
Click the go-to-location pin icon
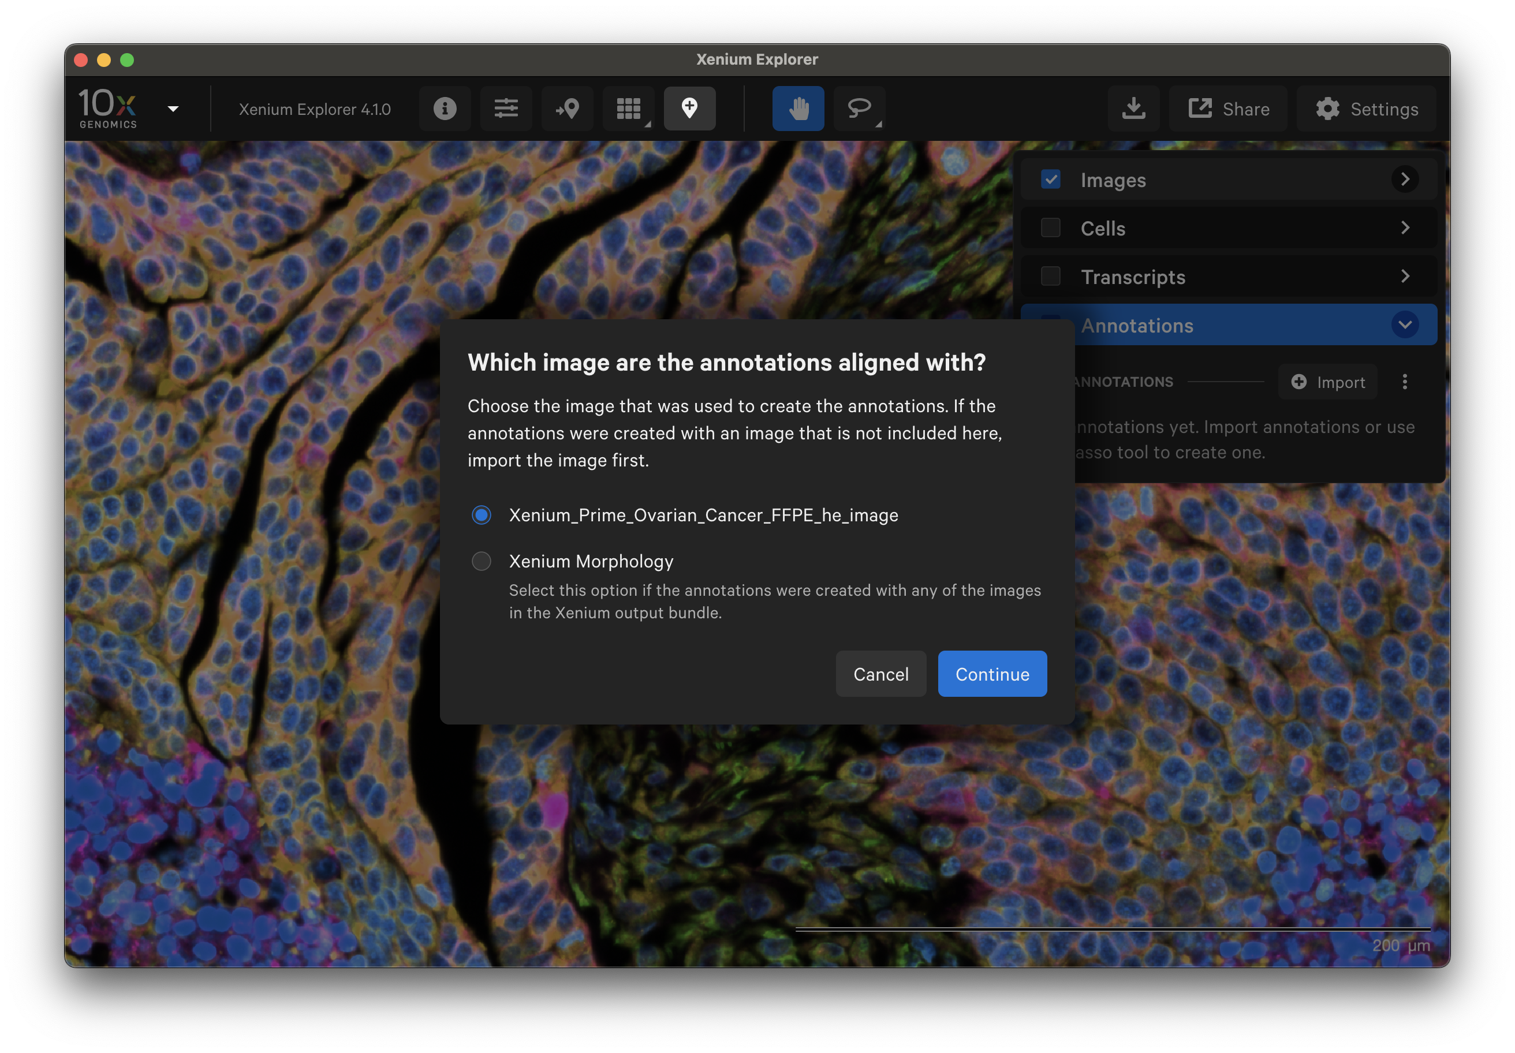tap(568, 108)
